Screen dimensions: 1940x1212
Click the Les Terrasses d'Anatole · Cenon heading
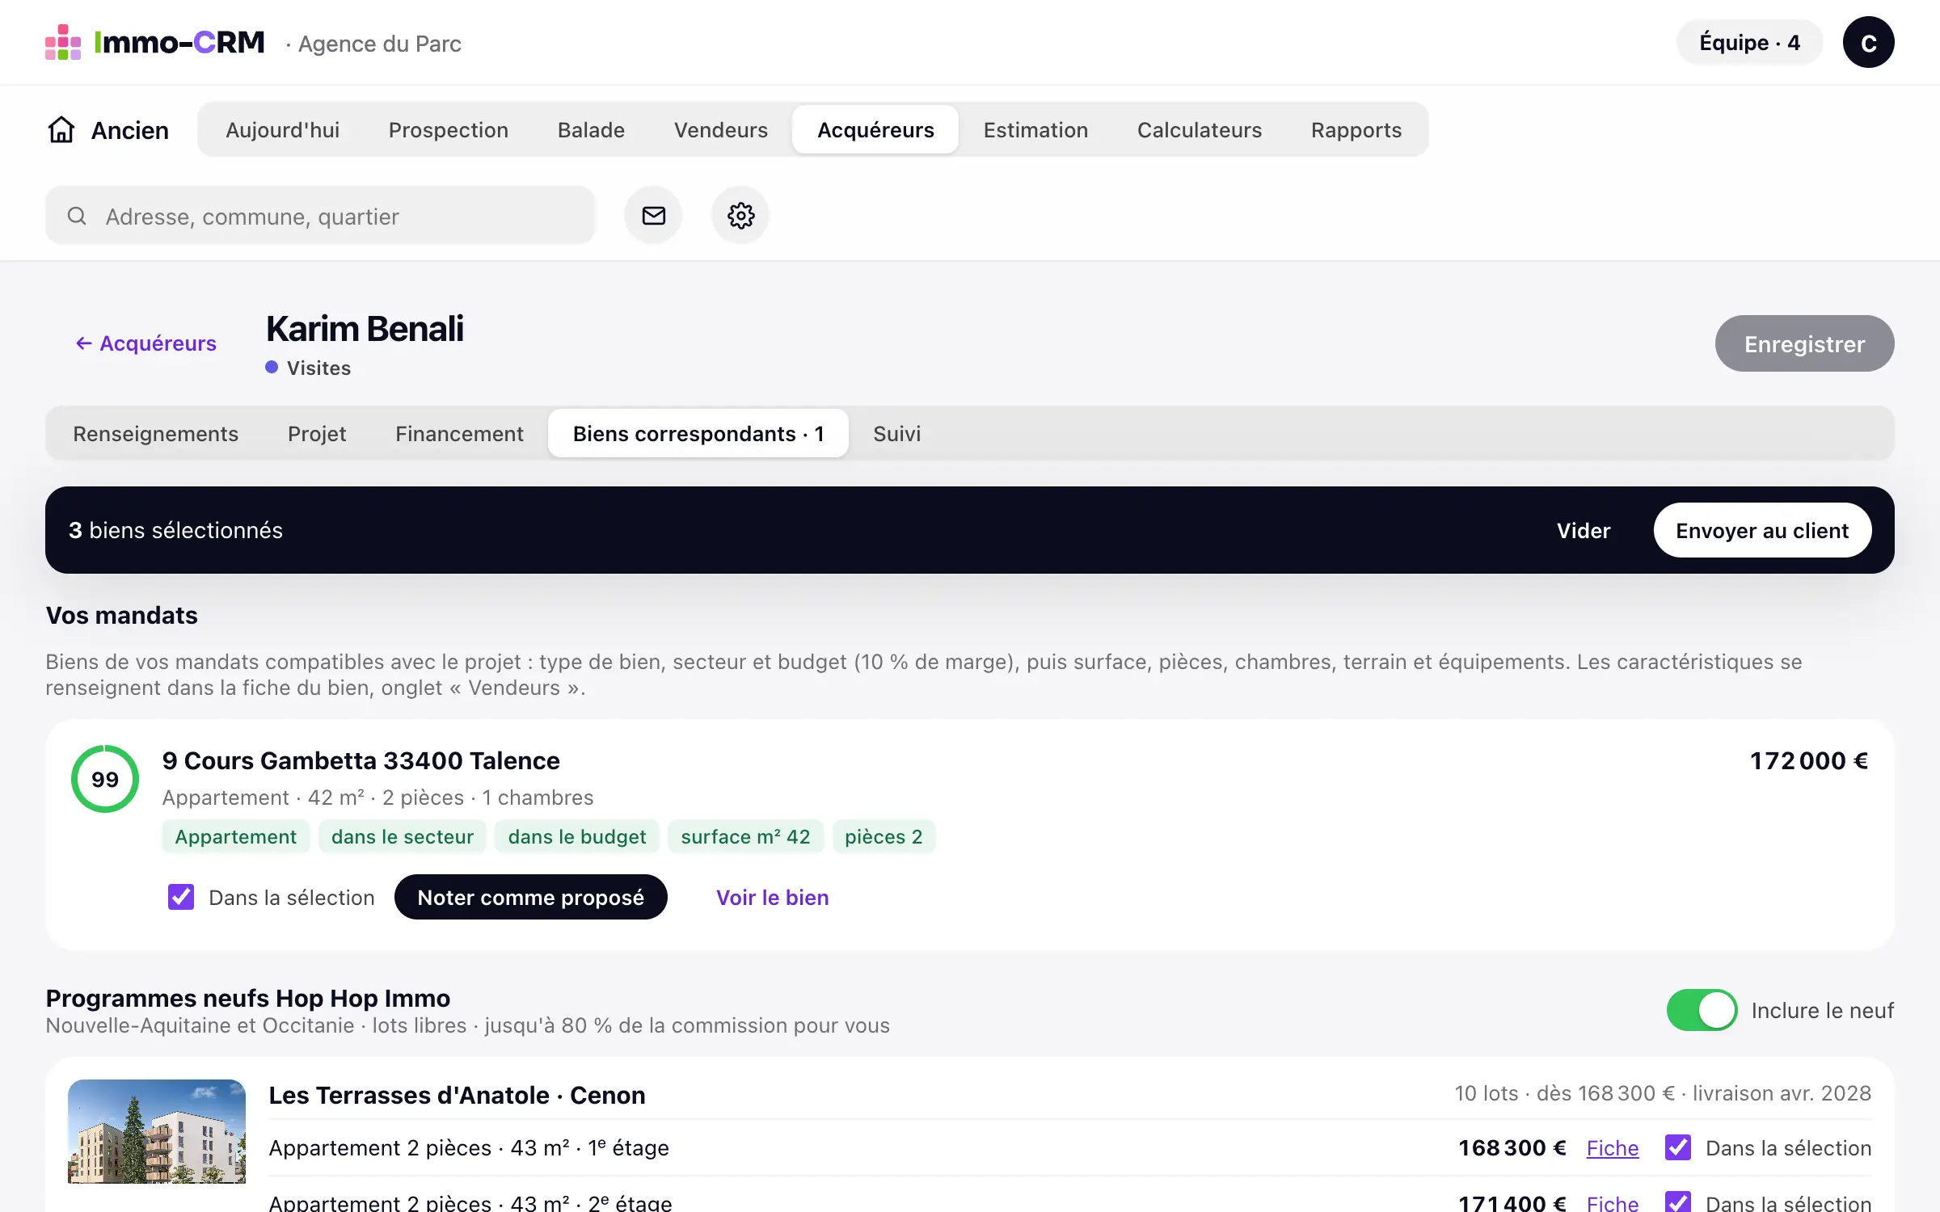[457, 1095]
